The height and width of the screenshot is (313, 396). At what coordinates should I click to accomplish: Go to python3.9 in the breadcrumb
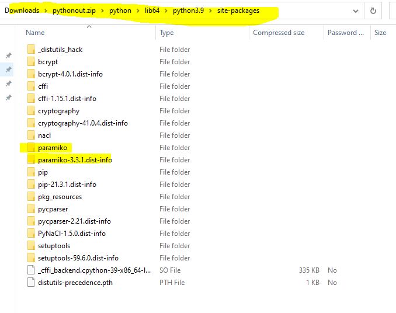[189, 11]
